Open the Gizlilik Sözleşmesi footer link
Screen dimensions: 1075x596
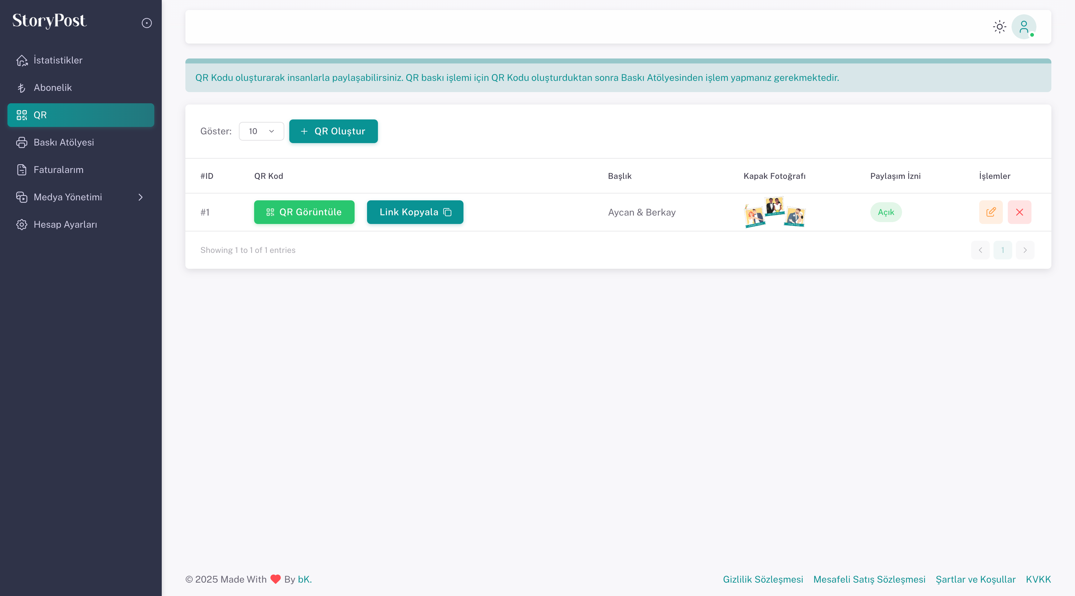[x=762, y=579]
